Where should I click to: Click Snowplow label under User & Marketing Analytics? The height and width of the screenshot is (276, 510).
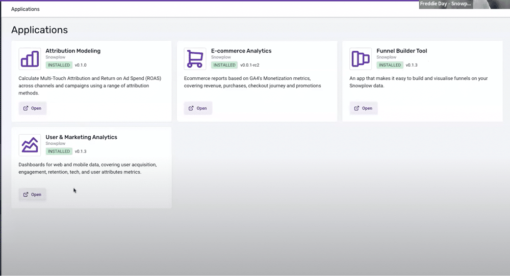(x=55, y=143)
